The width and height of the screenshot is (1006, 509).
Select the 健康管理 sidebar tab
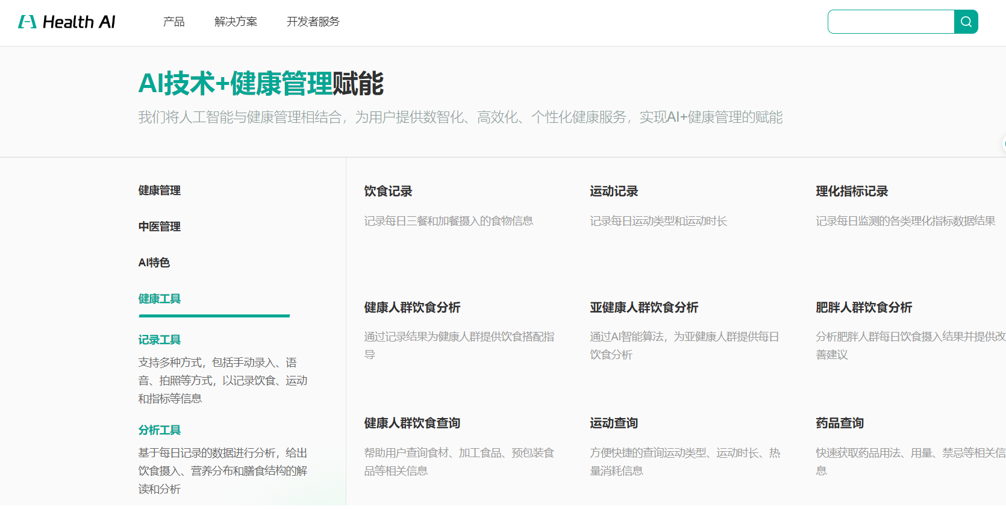point(160,190)
